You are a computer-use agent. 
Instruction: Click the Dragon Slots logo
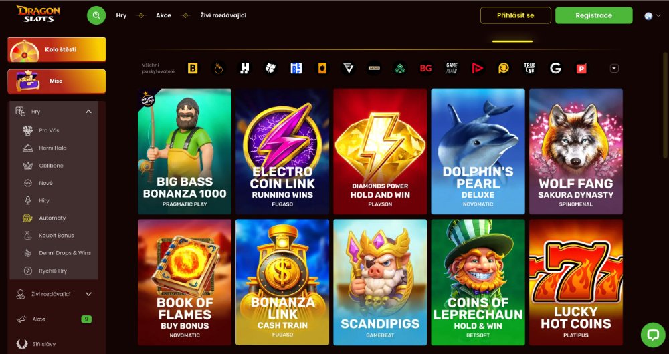[38, 13]
